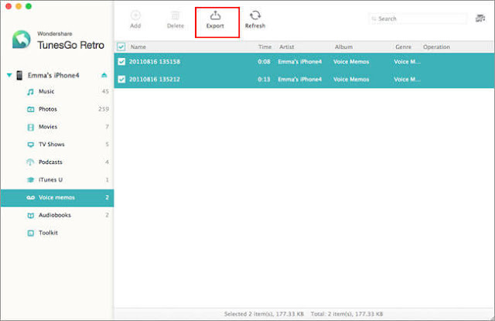This screenshot has width=495, height=321.
Task: Select the Voice memos sidebar item
Action: 56,197
